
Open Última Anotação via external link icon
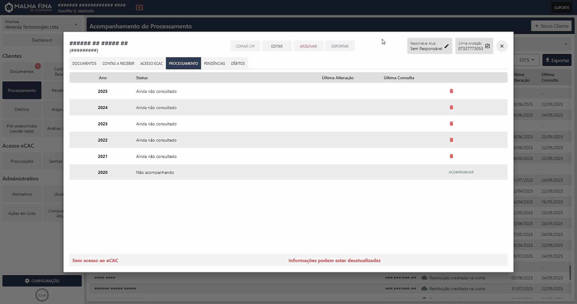(x=487, y=46)
